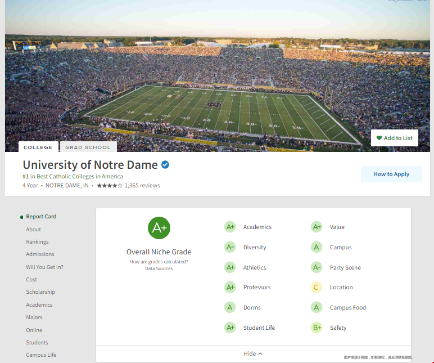This screenshot has height=363, width=434.
Task: Go to About section in sidebar
Action: [34, 230]
